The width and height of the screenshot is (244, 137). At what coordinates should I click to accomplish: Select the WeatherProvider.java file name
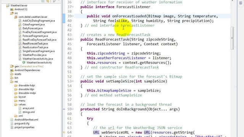pyautogui.click(x=34, y=55)
